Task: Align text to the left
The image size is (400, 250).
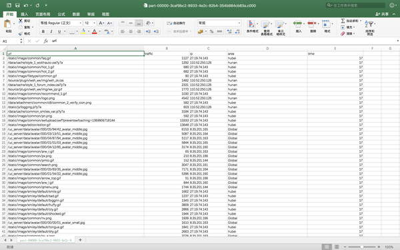Action: (x=123, y=31)
